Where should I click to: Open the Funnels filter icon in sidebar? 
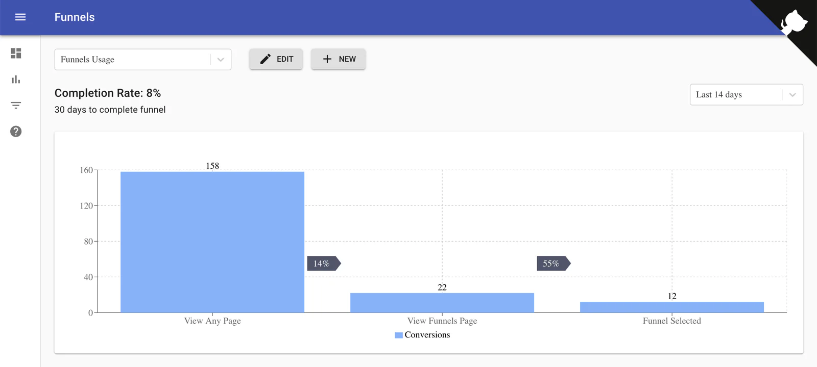pos(16,106)
